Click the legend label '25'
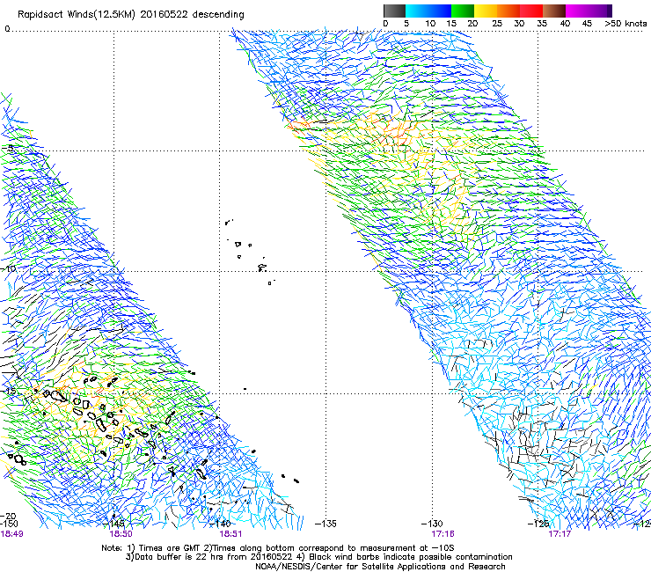 (497, 24)
